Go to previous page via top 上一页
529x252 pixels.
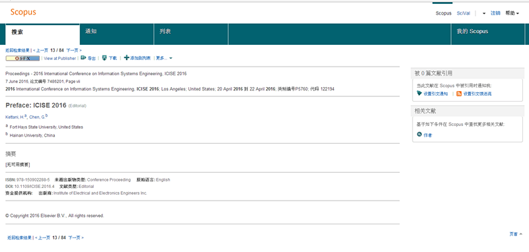(x=40, y=50)
